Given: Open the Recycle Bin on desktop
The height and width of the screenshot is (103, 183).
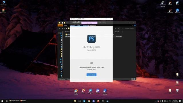Looking at the screenshot, I should click(x=177, y=91).
